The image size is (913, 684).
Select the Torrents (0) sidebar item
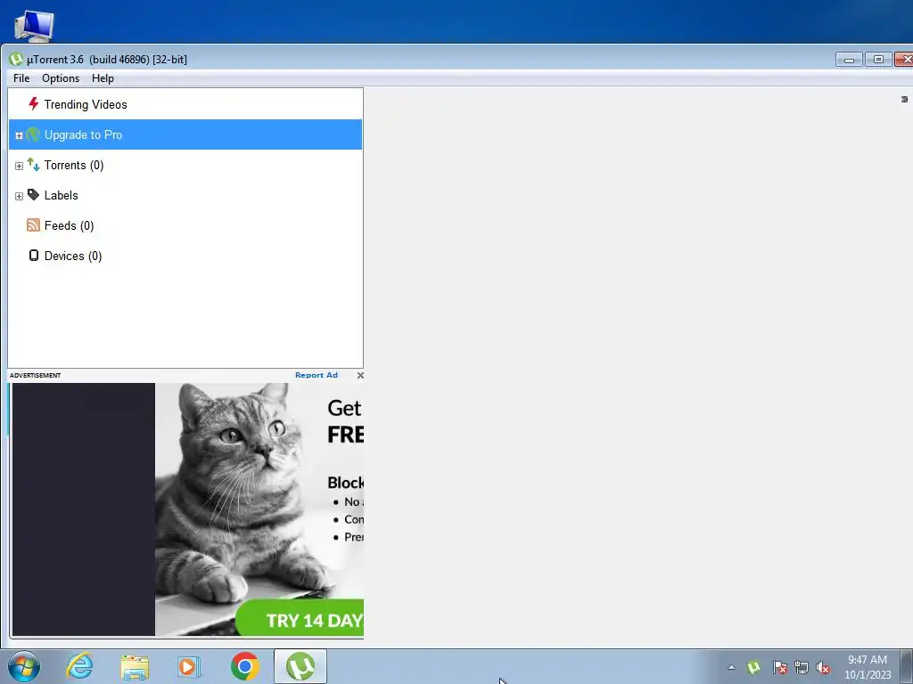pyautogui.click(x=185, y=165)
